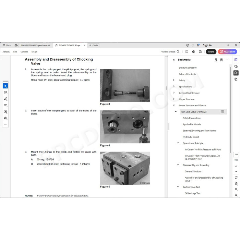Close the Bookmarks panel
This screenshot has height=240, width=240.
click(174, 60)
